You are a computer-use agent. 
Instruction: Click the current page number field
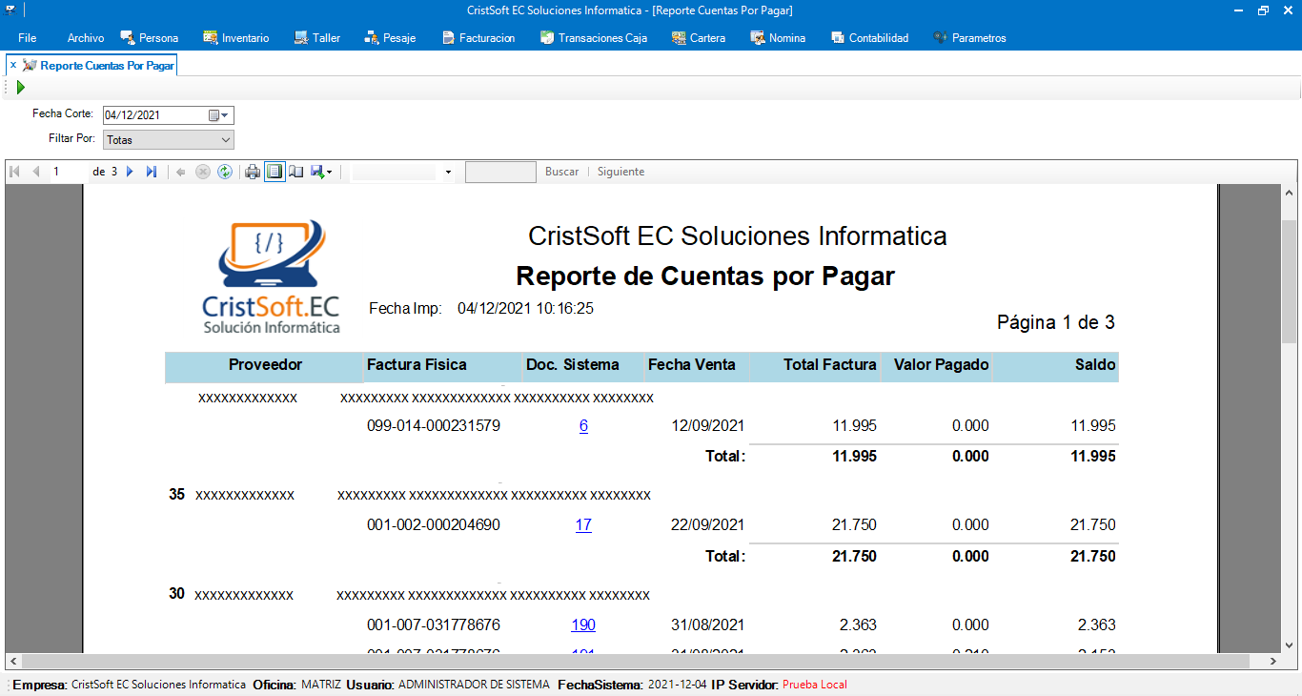point(68,172)
